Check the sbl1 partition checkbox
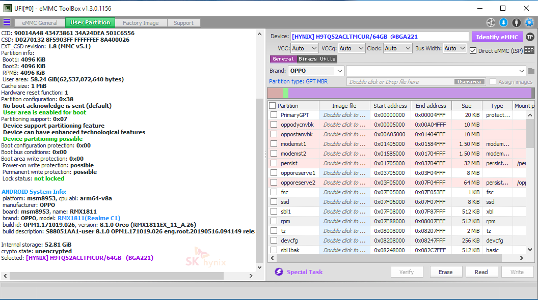538x300 pixels. click(274, 212)
